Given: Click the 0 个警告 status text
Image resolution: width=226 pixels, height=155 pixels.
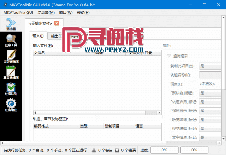Looking at the screenshot, I should (105, 150).
